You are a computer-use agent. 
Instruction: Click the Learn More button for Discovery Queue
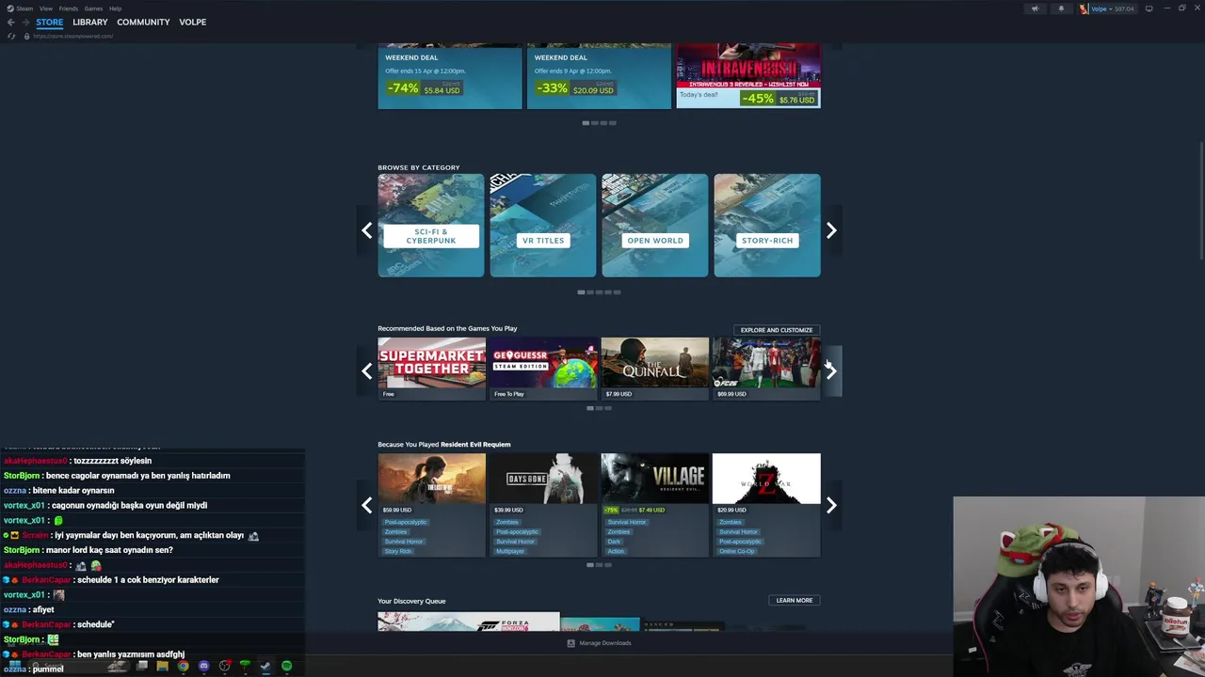pos(795,600)
